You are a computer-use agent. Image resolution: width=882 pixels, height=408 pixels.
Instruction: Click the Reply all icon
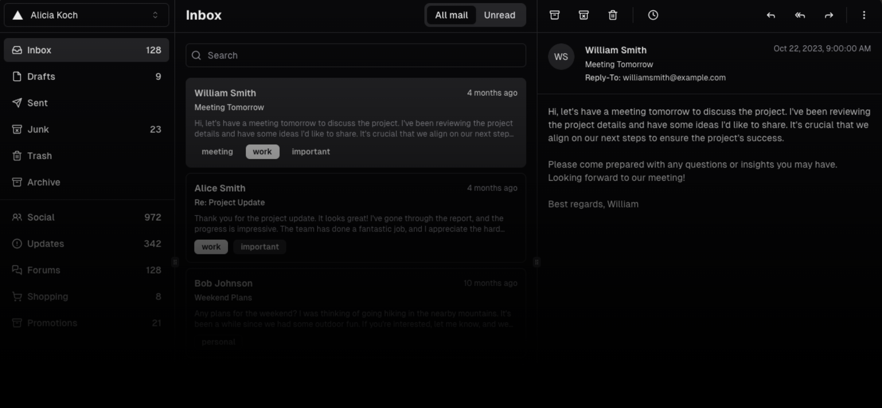point(800,15)
